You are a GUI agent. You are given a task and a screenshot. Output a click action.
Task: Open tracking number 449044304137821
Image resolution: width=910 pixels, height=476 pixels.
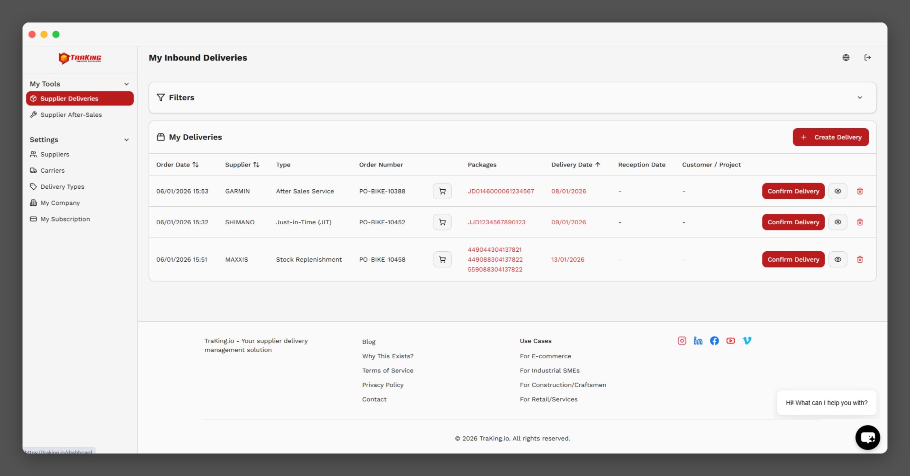tap(495, 249)
